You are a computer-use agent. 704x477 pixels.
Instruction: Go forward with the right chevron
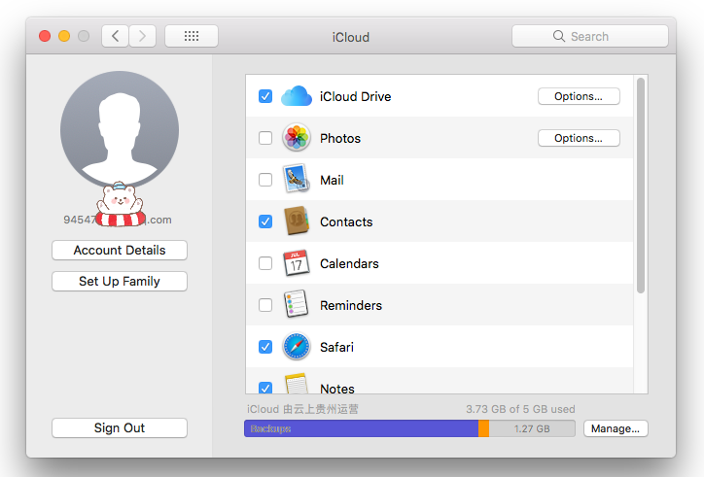142,36
